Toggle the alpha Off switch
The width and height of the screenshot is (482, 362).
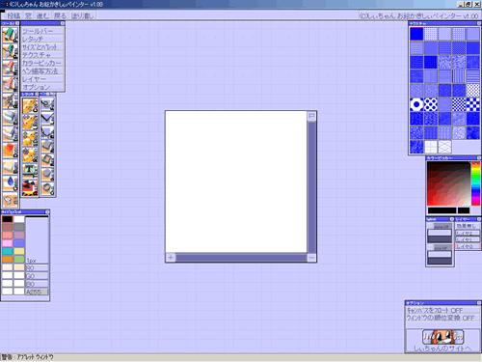(x=442, y=226)
